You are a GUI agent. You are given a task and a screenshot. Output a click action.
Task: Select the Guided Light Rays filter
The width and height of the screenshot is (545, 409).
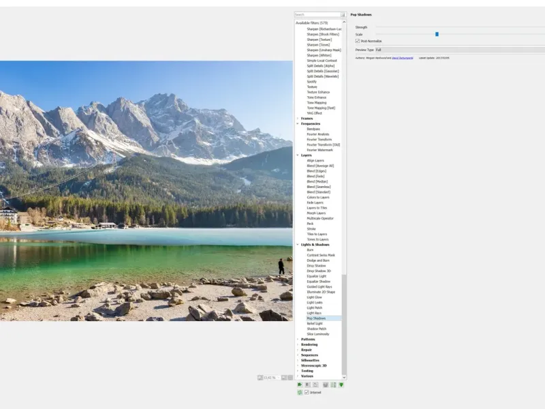pyautogui.click(x=319, y=286)
